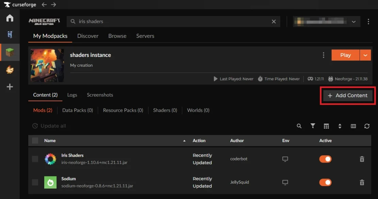Open the account profile dropdown
This screenshot has width=378, height=199.
pos(327,21)
